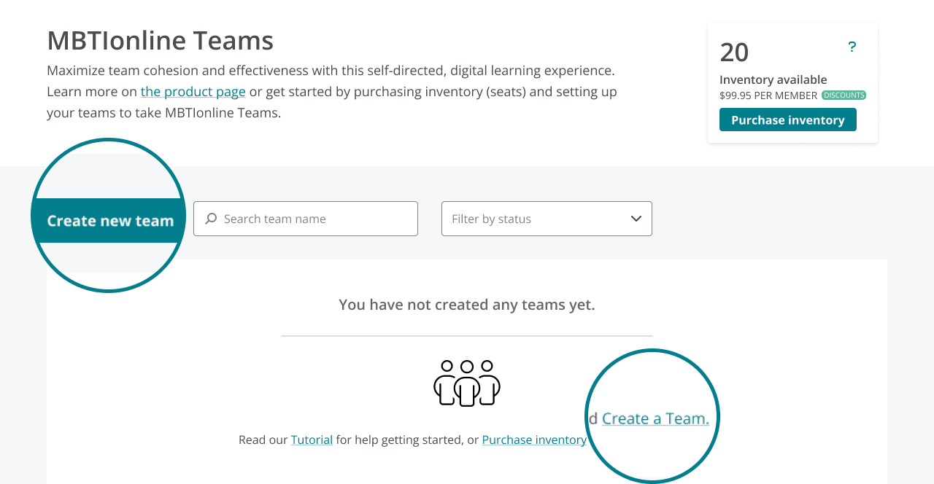Click the three-person team icon
Viewport: 934px width, 484px height.
coord(467,383)
